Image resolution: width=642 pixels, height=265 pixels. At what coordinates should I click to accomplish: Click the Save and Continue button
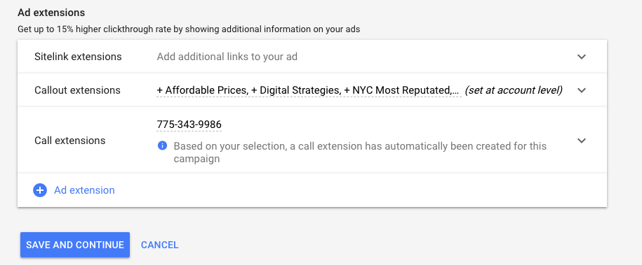75,245
